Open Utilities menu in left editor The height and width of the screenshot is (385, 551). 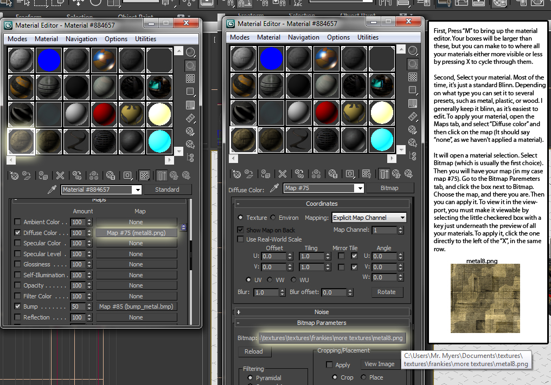pos(145,39)
